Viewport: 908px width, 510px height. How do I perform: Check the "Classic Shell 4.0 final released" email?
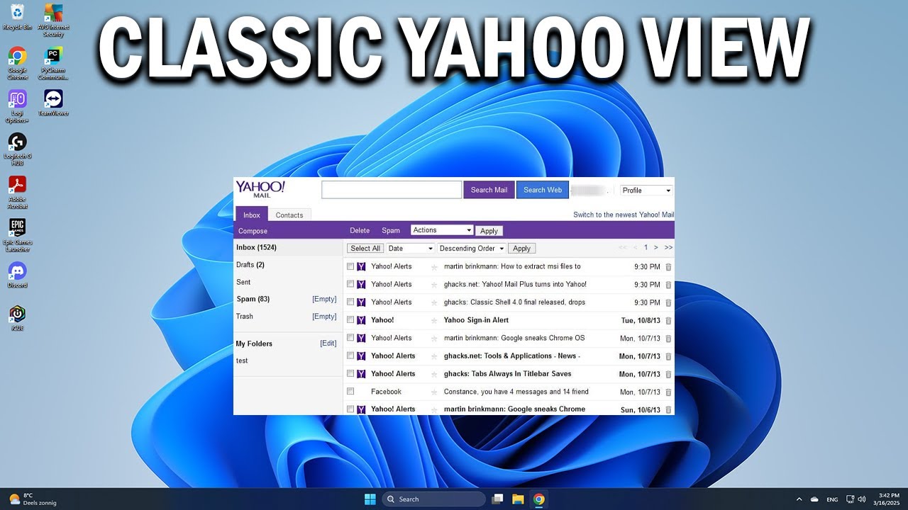click(350, 302)
